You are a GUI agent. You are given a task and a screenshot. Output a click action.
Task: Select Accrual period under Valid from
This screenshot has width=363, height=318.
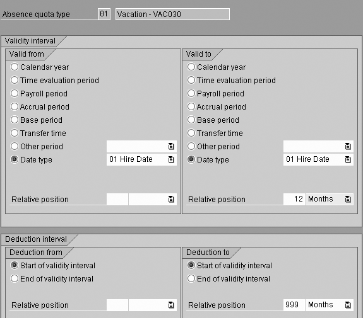pyautogui.click(x=15, y=106)
